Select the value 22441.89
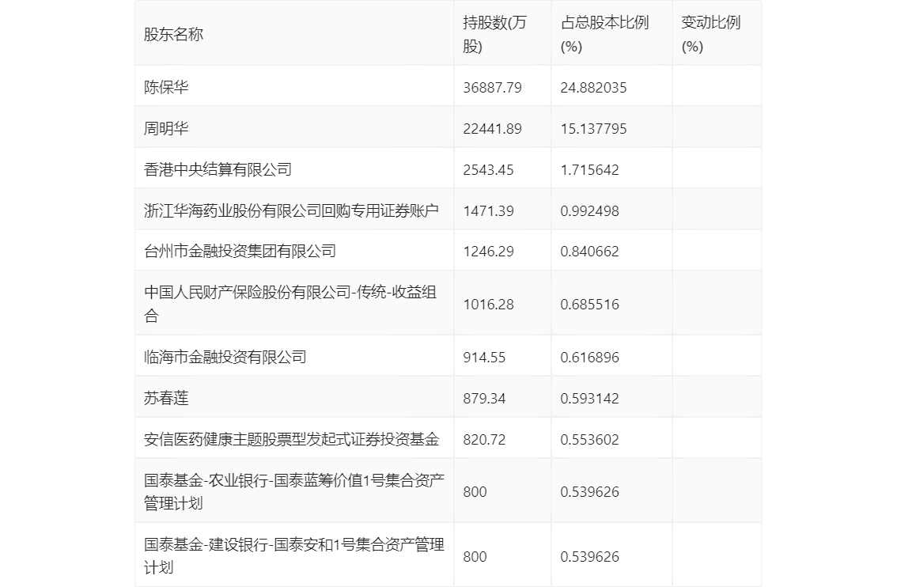Screen dimensions: 897x587 pos(493,129)
